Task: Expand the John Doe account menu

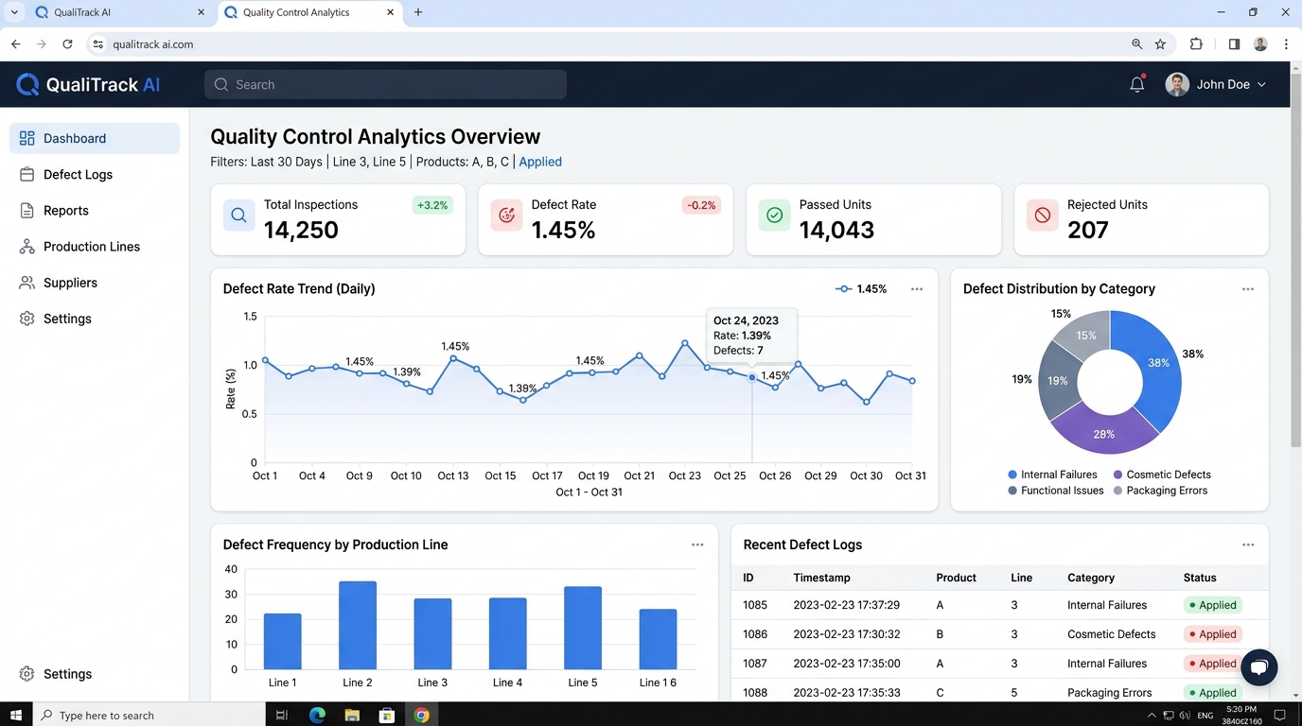Action: click(x=1217, y=84)
